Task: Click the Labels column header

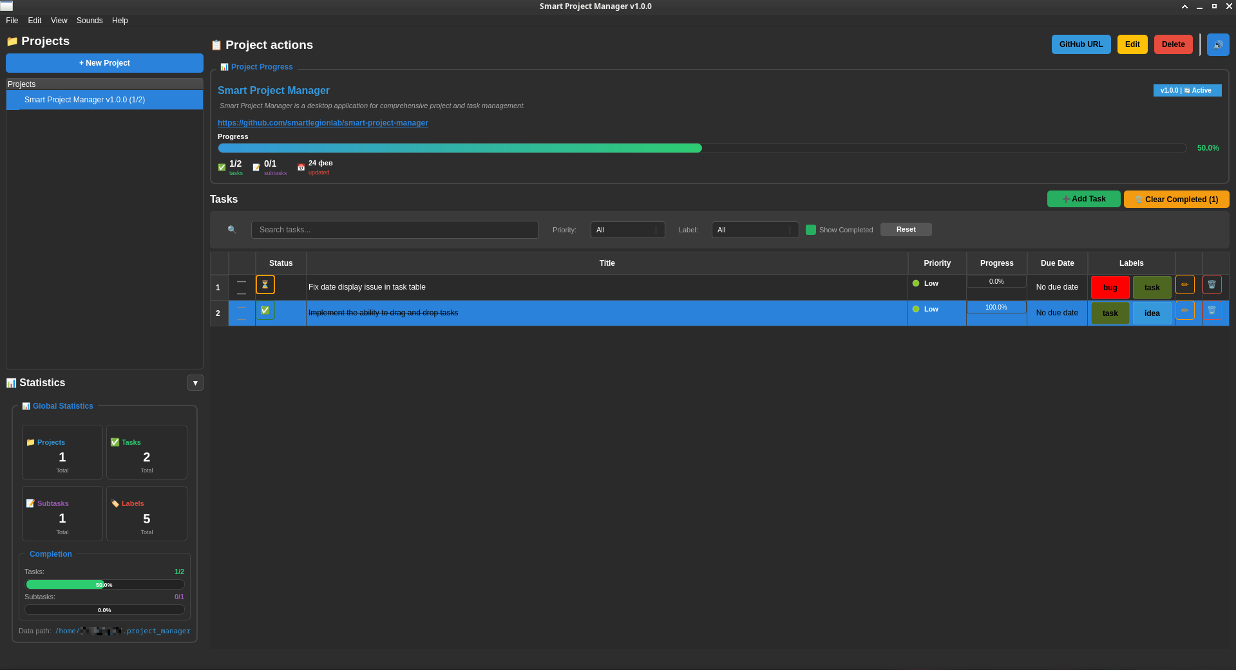Action: pos(1132,263)
